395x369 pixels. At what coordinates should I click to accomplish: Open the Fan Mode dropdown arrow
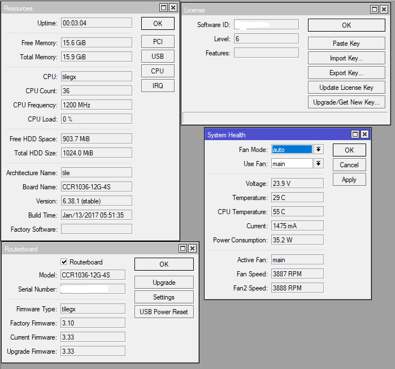pyautogui.click(x=319, y=149)
